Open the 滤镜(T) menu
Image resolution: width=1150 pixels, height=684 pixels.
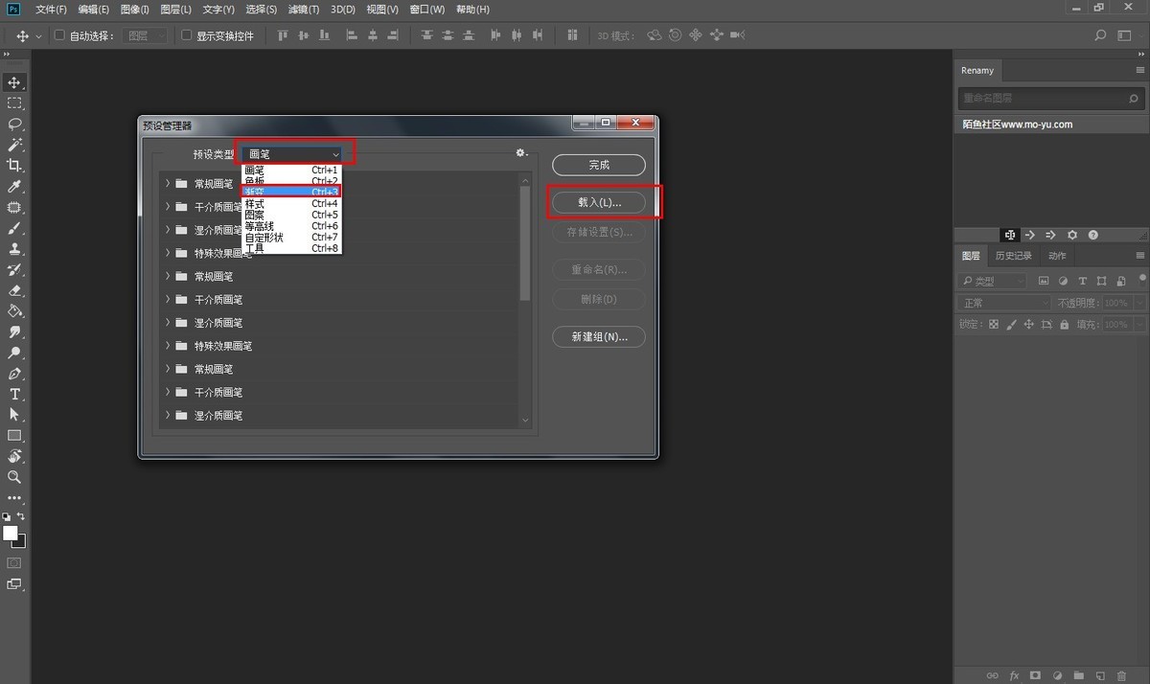point(304,10)
